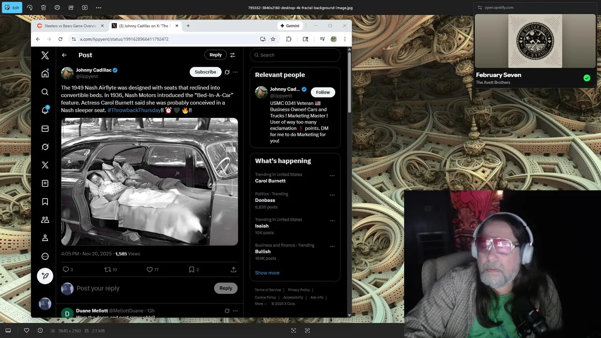Subscribe to Johnny Cadillac

(205, 72)
